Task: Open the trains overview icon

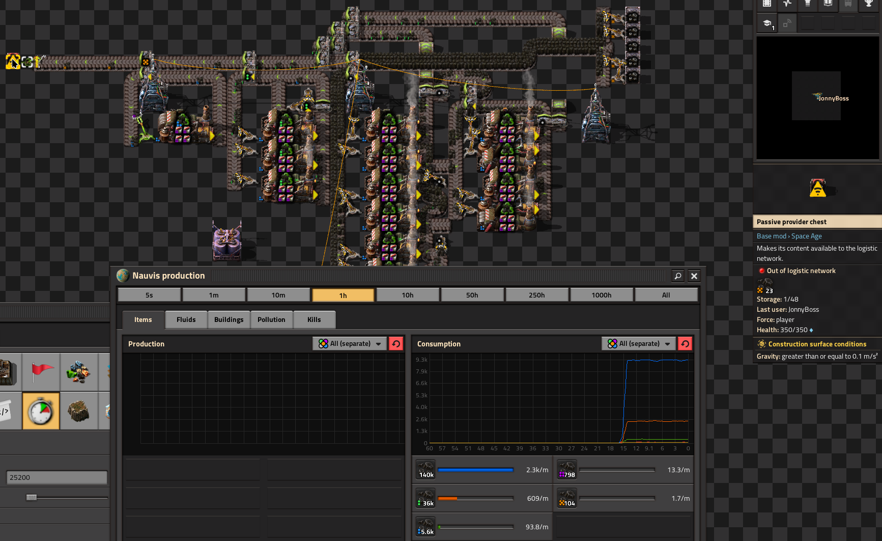Action: (848, 4)
